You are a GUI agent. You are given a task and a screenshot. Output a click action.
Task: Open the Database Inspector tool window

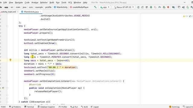click(x=46, y=107)
